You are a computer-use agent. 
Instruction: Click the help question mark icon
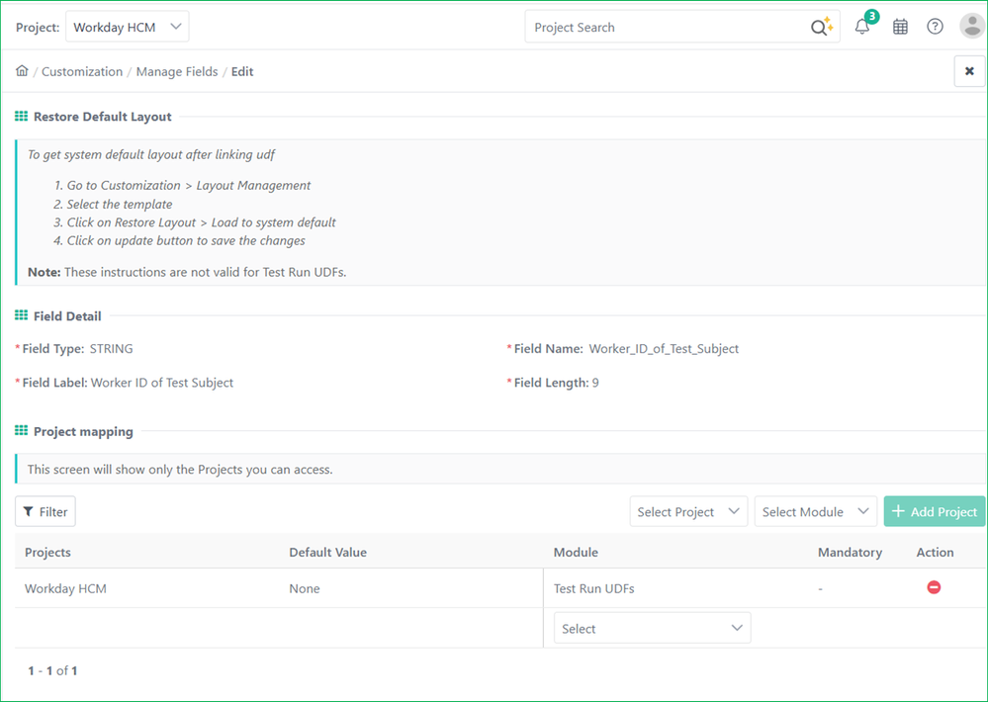point(935,27)
